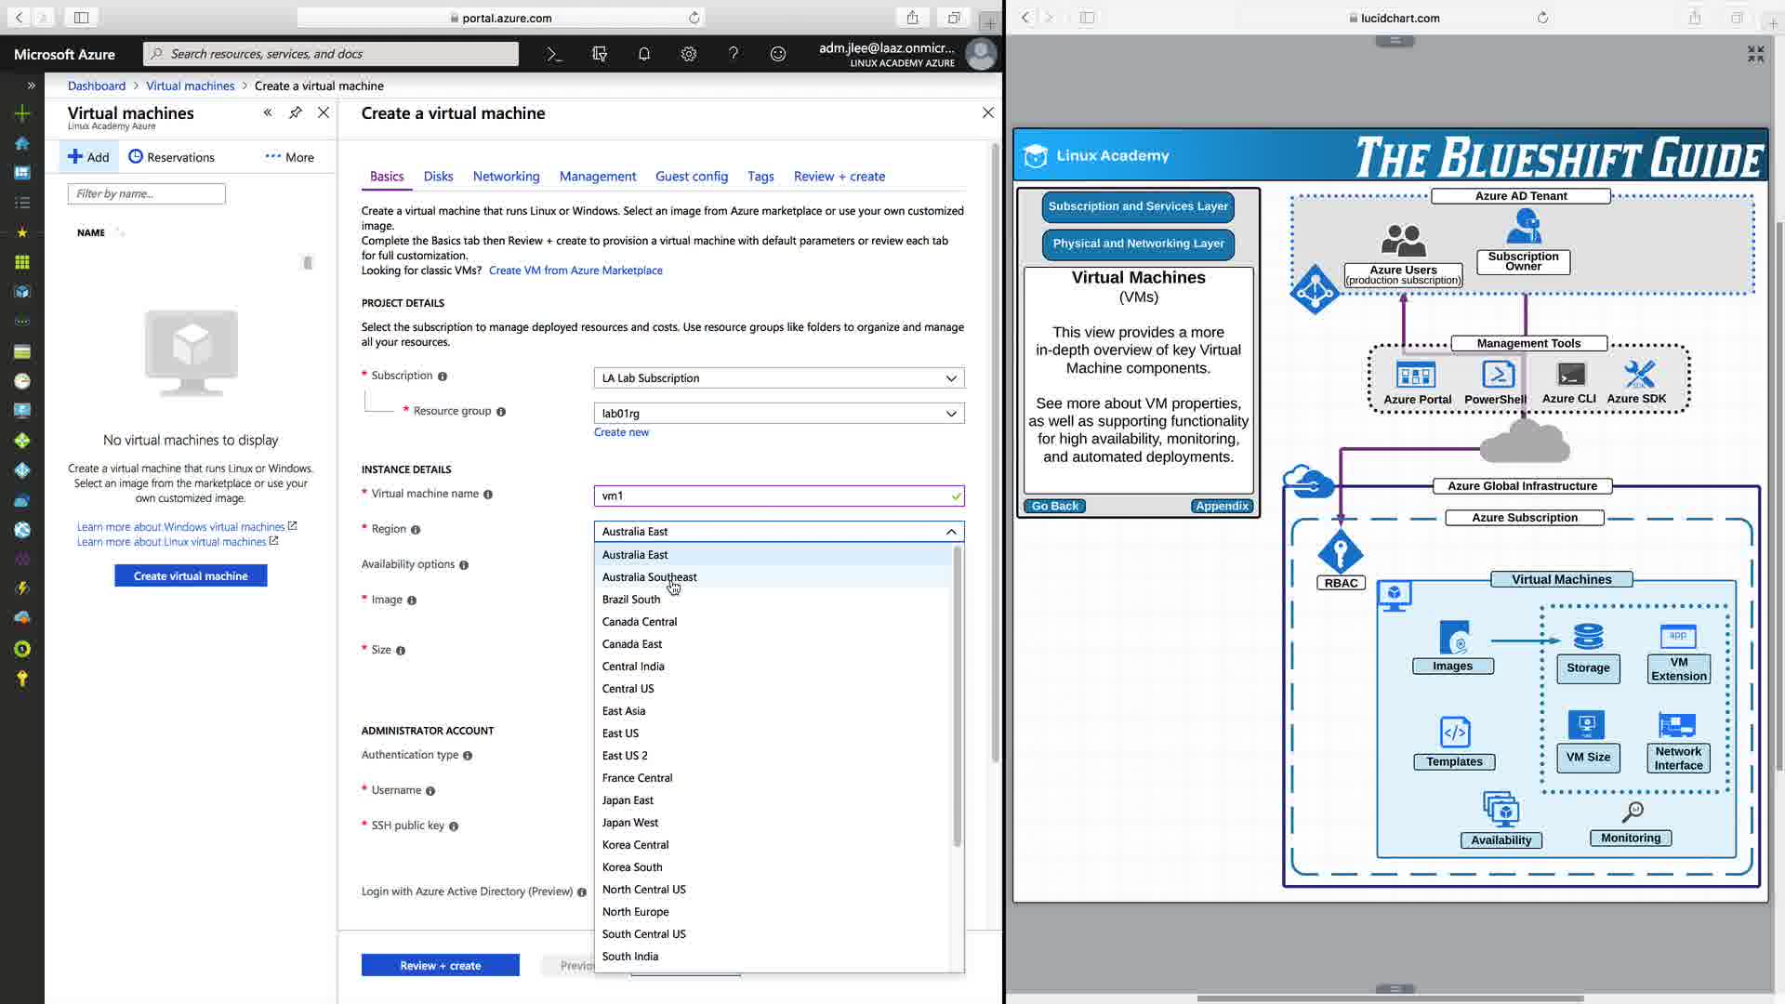Image resolution: width=1785 pixels, height=1004 pixels.
Task: Click the directory and subscription filter icon
Action: click(600, 54)
